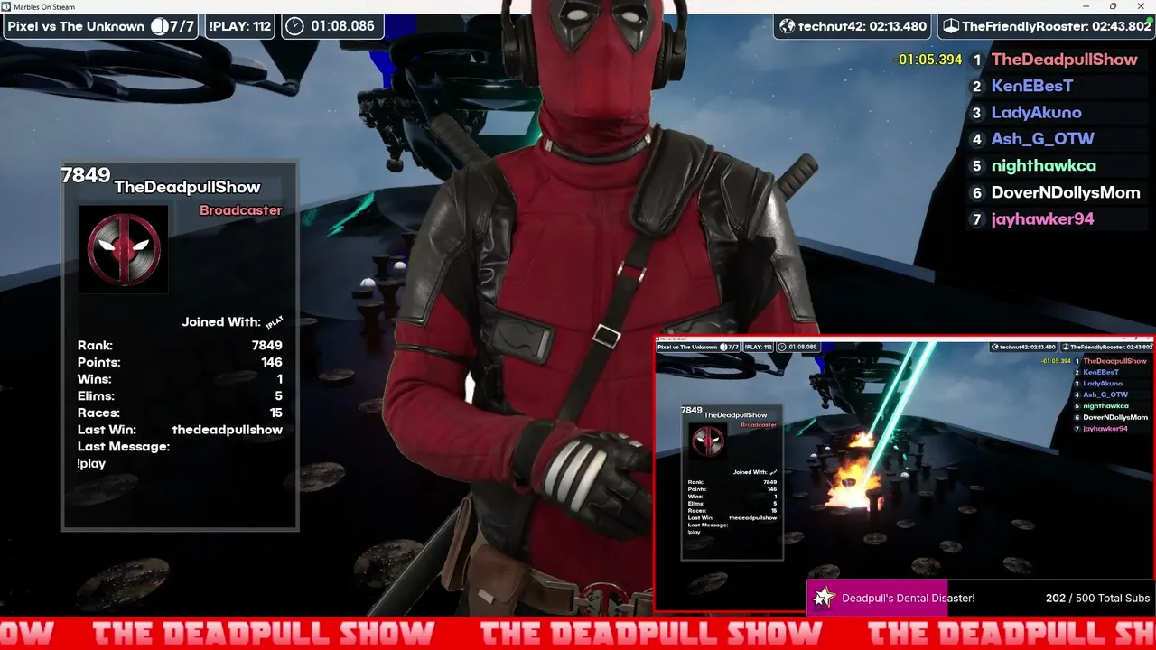The image size is (1156, 650).
Task: Click the Elims value 5 in the large card
Action: [x=279, y=395]
